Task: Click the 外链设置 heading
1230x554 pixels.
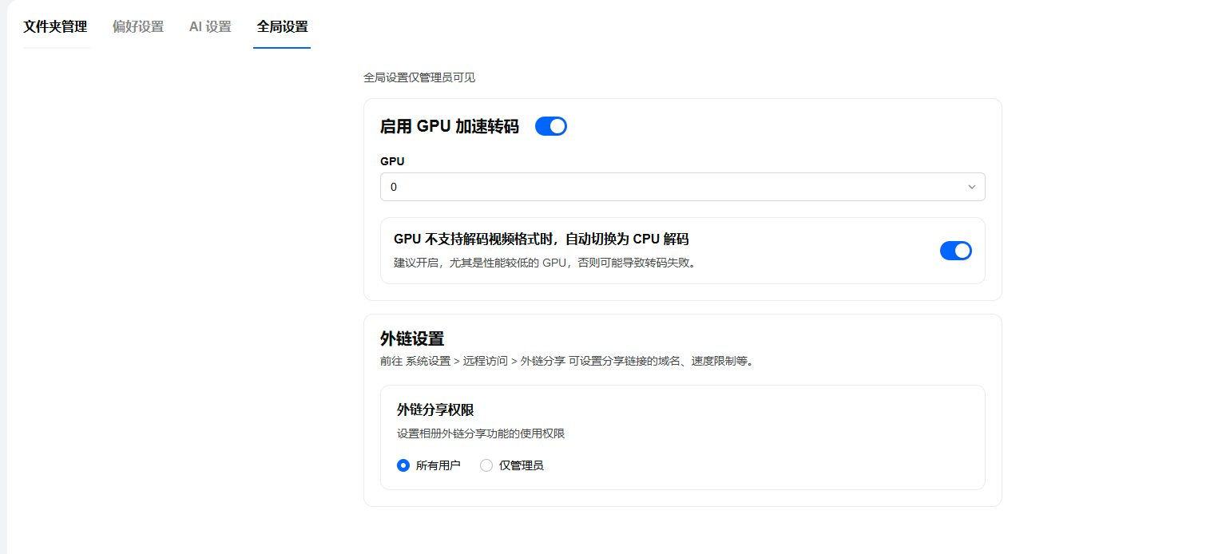Action: coord(412,338)
